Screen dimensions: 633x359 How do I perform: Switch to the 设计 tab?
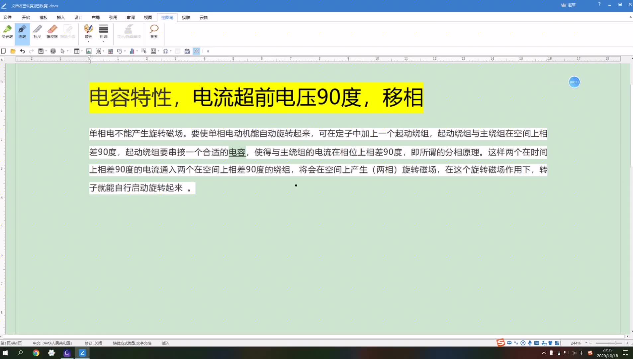78,17
